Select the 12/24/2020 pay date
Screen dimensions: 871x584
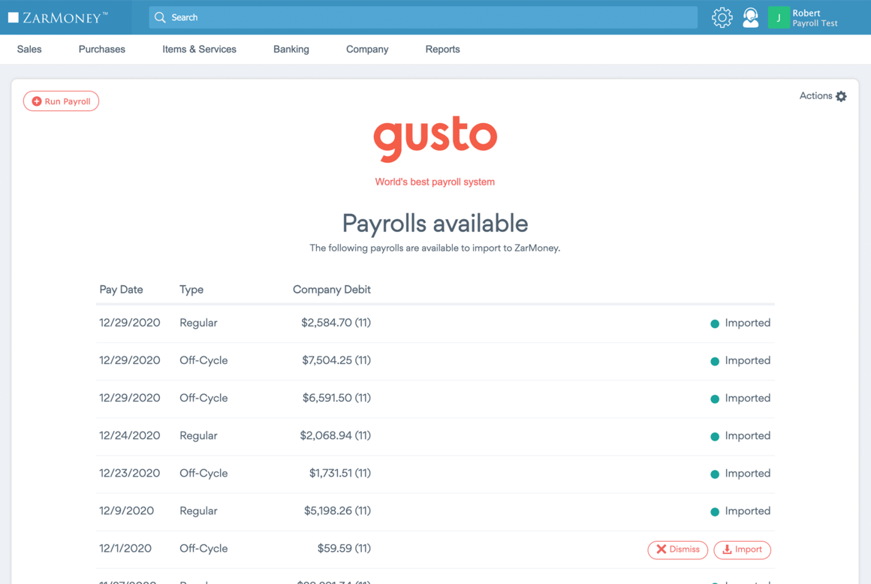129,436
